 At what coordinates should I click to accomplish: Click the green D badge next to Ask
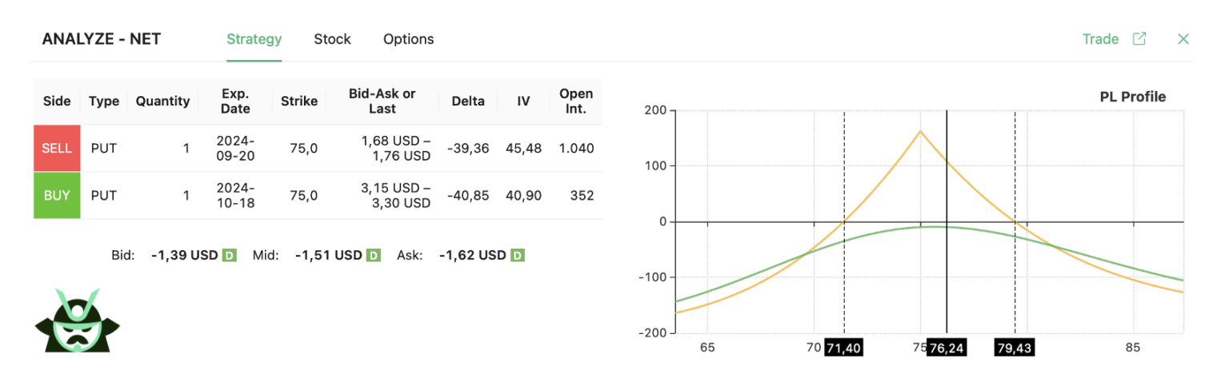[517, 256]
